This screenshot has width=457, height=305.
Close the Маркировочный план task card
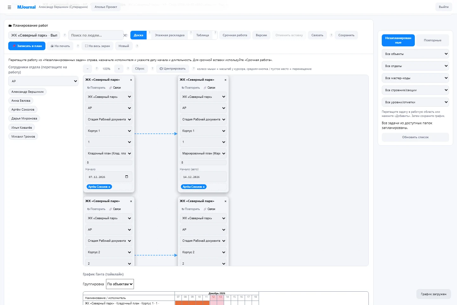pos(226,80)
